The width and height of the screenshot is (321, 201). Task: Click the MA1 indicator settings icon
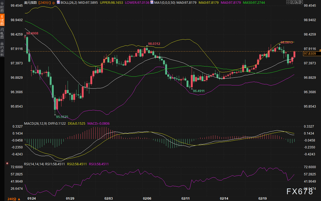tap(152, 2)
